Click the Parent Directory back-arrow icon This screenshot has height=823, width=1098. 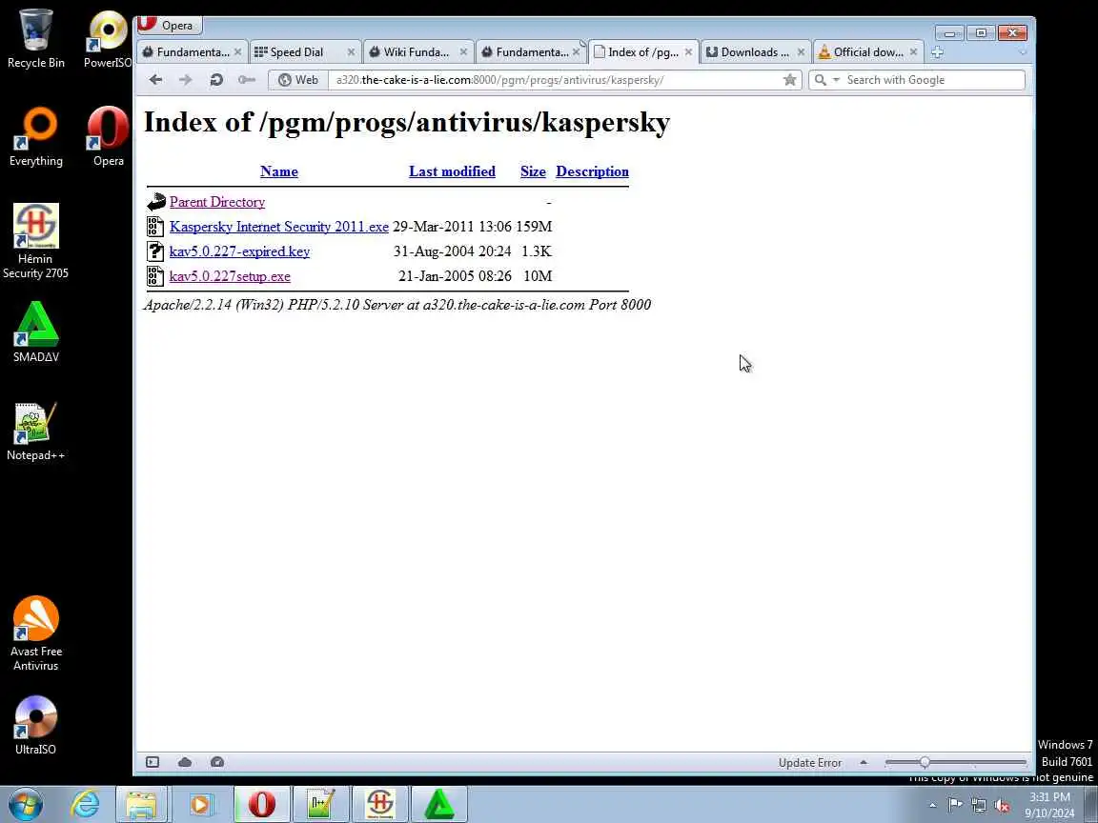(x=155, y=202)
